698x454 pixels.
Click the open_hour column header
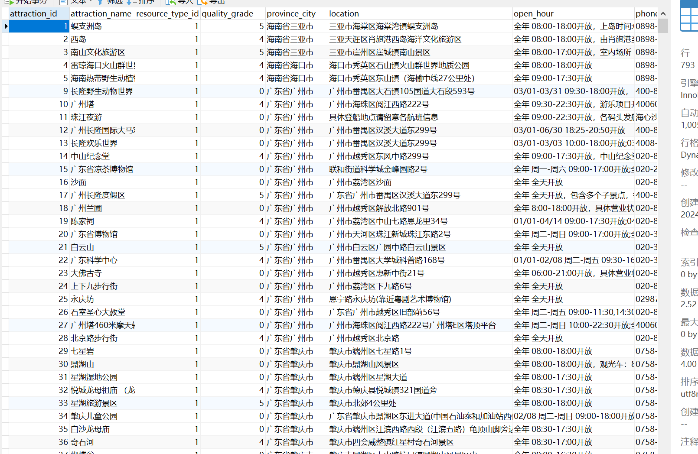573,13
